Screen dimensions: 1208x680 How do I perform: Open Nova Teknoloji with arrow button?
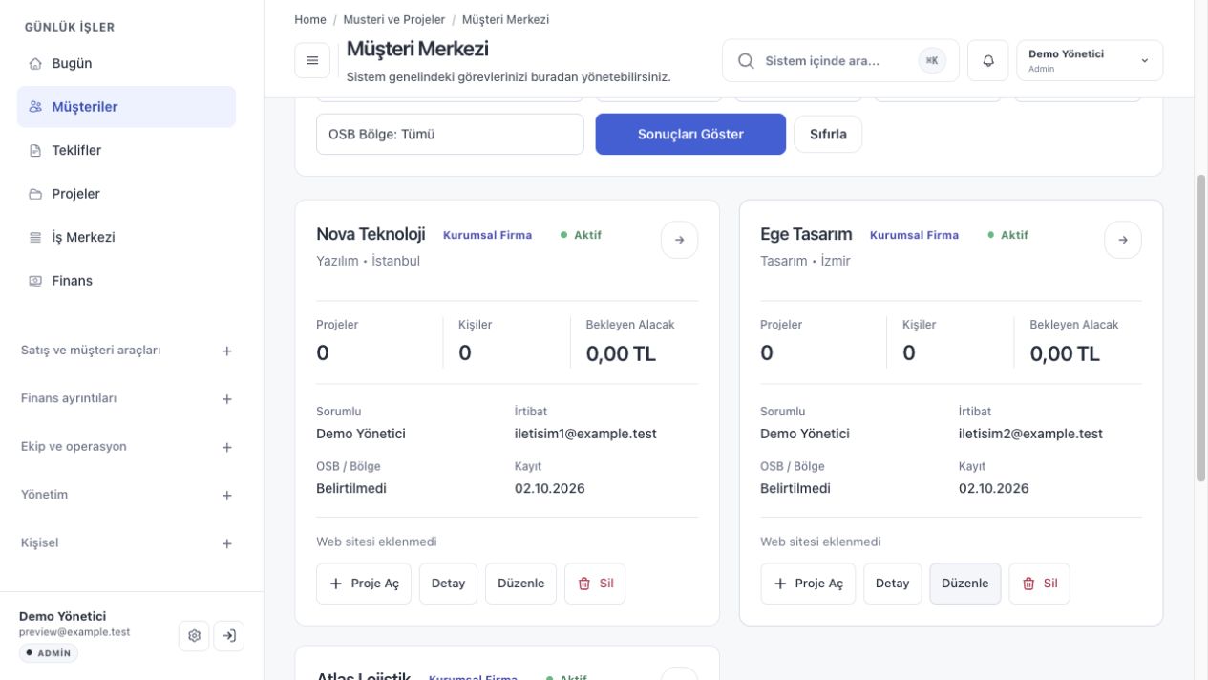tap(679, 240)
